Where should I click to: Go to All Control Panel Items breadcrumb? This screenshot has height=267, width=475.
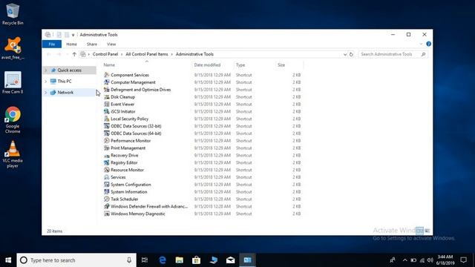click(147, 54)
